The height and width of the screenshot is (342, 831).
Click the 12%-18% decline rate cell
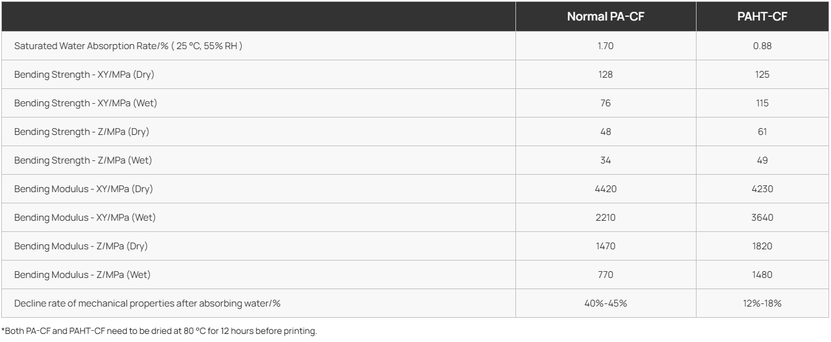(x=762, y=303)
